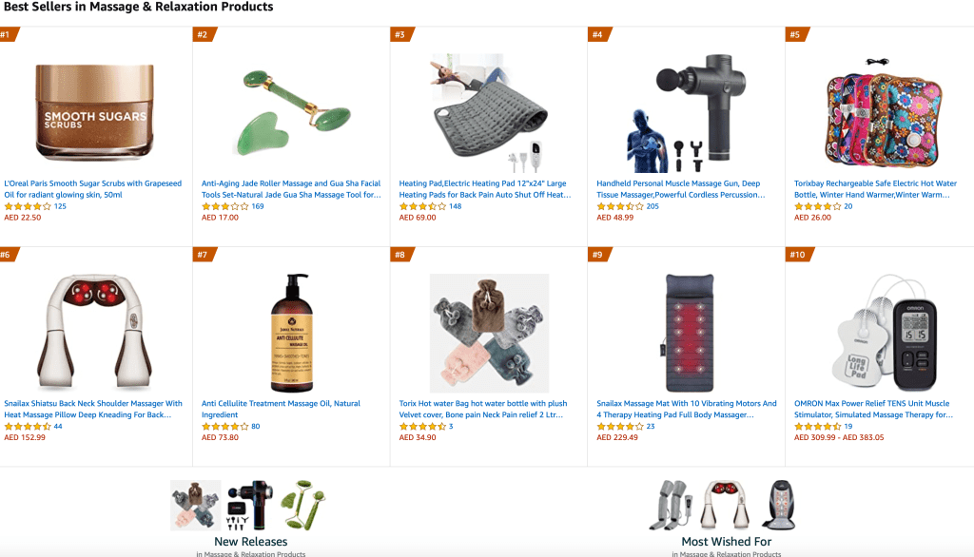Open the Snailax massage mat image
The image size is (974, 557).
tap(687, 333)
